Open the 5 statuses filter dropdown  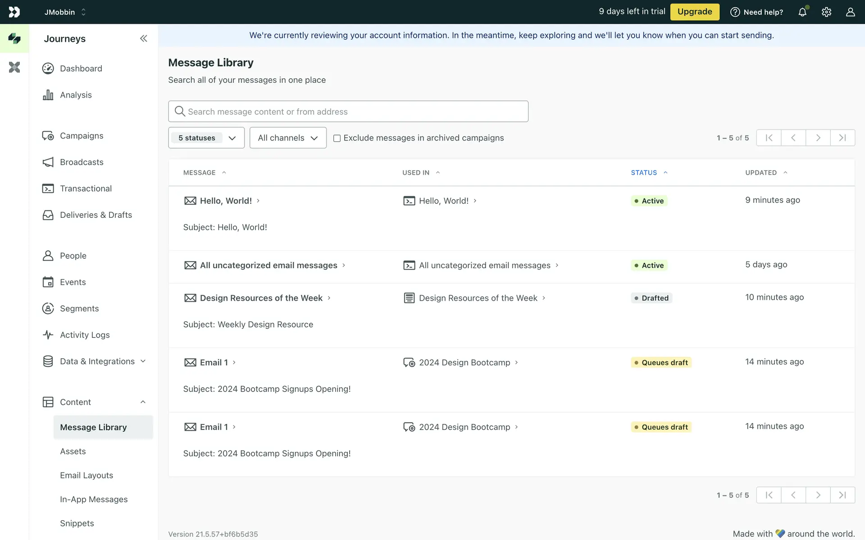pyautogui.click(x=206, y=138)
